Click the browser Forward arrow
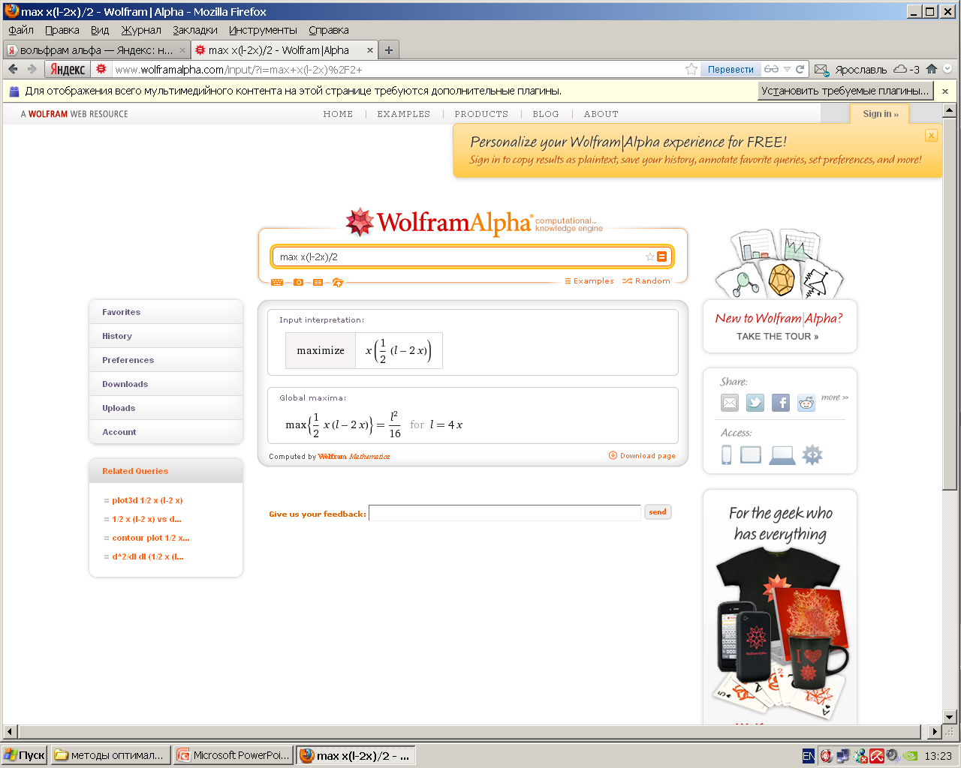 coord(32,69)
